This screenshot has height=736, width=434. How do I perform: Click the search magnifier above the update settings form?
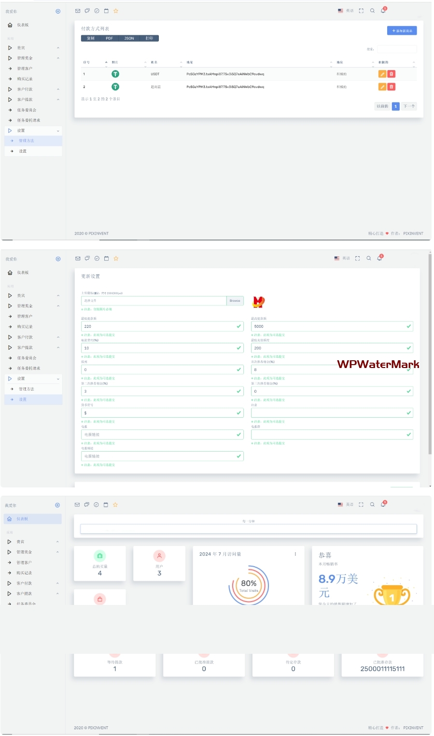(369, 259)
